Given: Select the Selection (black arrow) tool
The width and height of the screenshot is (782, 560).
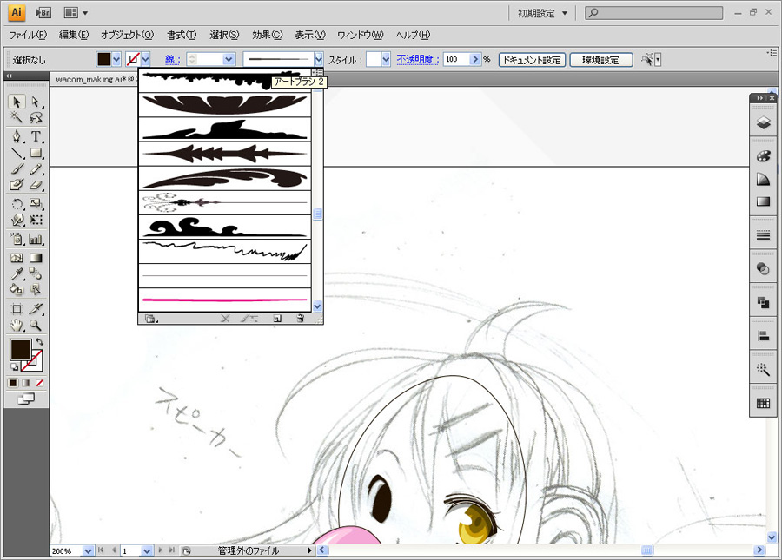Looking at the screenshot, I should pyautogui.click(x=17, y=102).
